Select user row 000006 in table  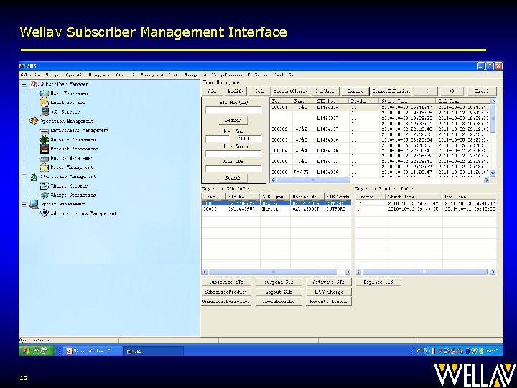pyautogui.click(x=380, y=172)
